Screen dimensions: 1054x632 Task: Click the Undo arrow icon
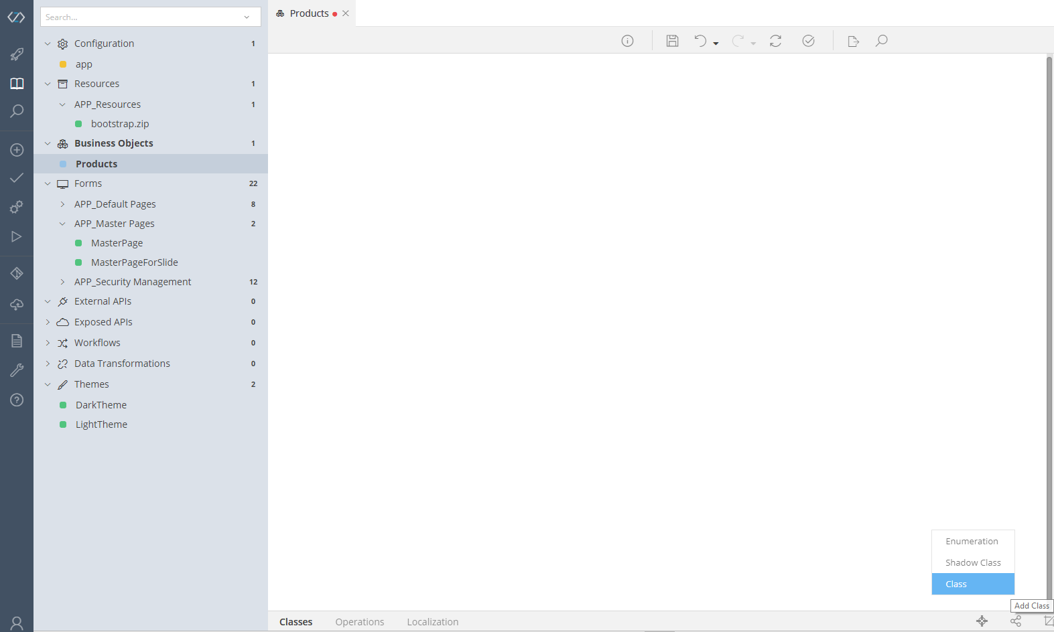(x=700, y=41)
